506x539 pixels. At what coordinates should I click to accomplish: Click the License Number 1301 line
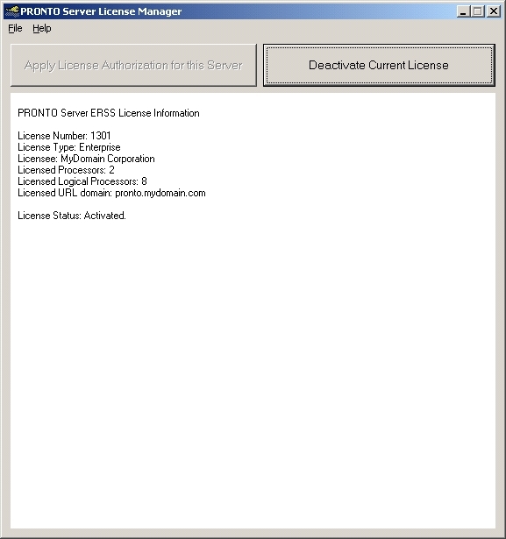pos(64,136)
